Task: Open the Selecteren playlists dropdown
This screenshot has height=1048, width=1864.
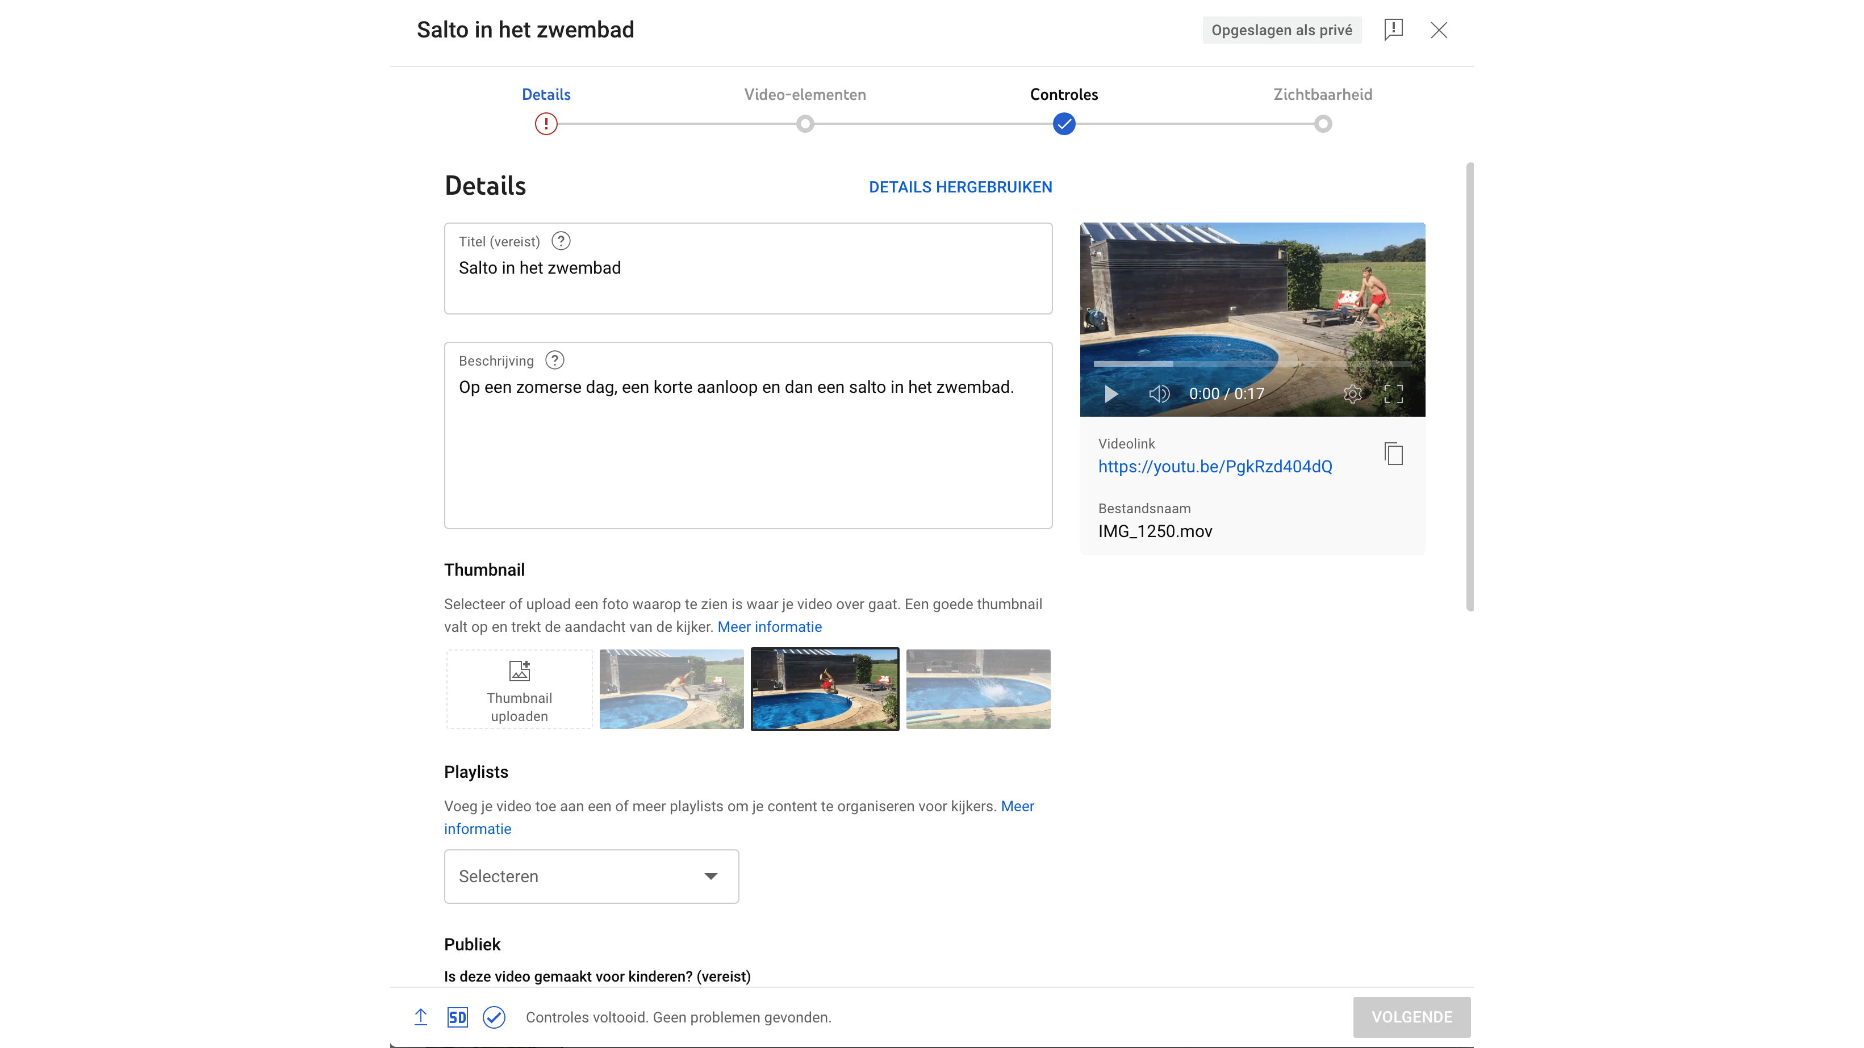Action: tap(591, 876)
